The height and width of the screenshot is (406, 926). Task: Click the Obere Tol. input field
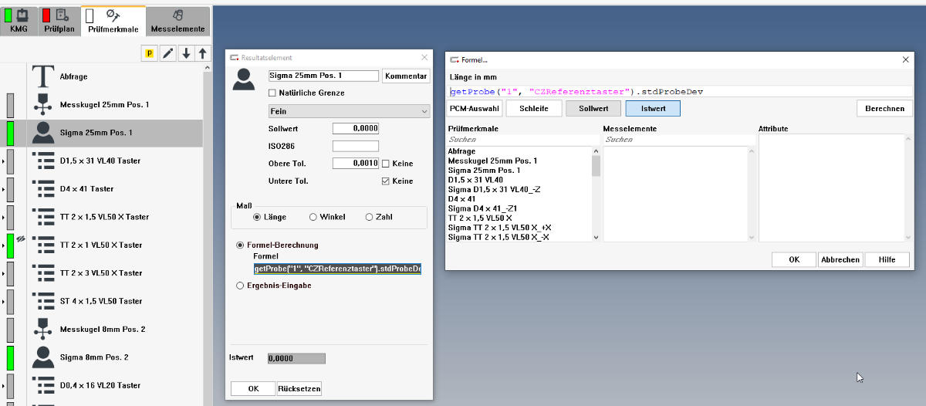click(x=355, y=164)
